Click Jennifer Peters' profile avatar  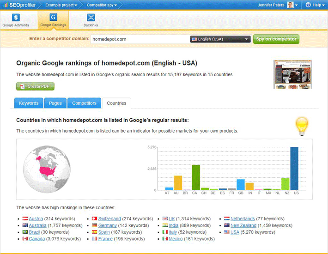tap(290, 5)
